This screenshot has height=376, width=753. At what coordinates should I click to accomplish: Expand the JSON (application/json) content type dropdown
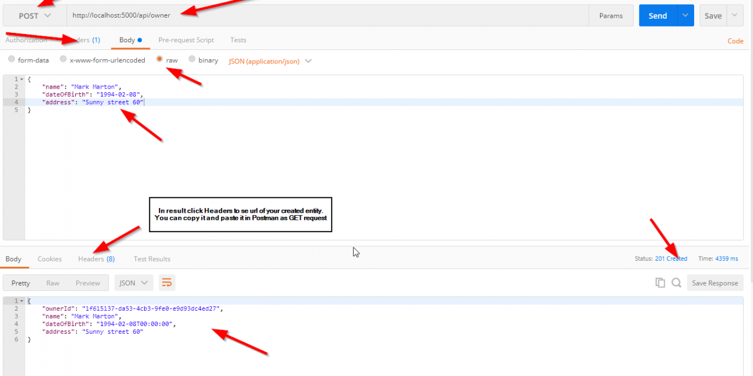[270, 61]
